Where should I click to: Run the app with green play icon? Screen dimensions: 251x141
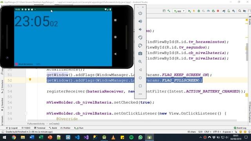[189, 11]
